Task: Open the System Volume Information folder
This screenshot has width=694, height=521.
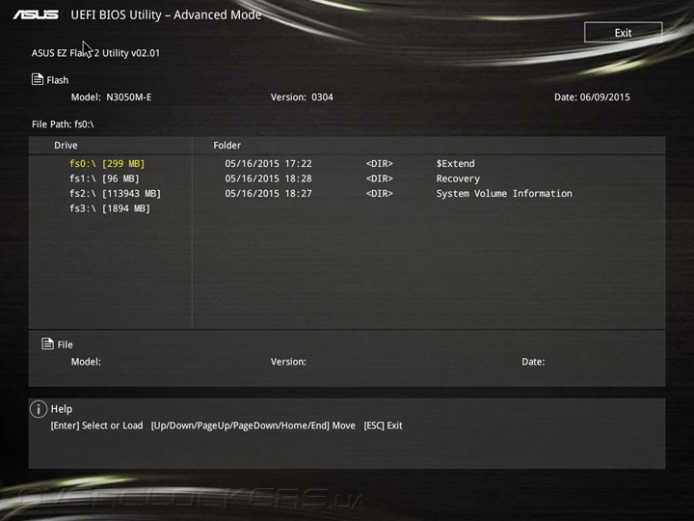Action: pos(504,194)
